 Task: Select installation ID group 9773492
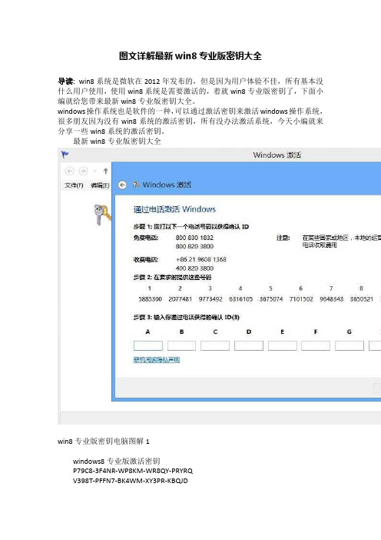coord(210,299)
